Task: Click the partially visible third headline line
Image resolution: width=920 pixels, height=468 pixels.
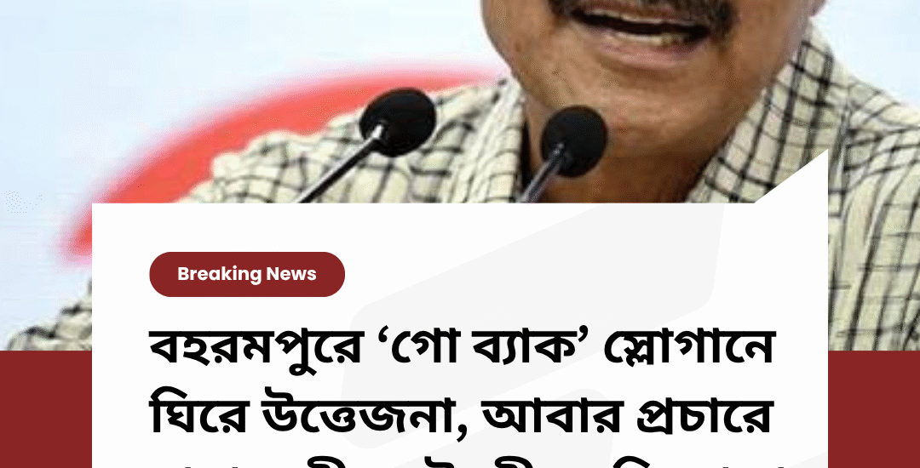Action: (x=463, y=461)
